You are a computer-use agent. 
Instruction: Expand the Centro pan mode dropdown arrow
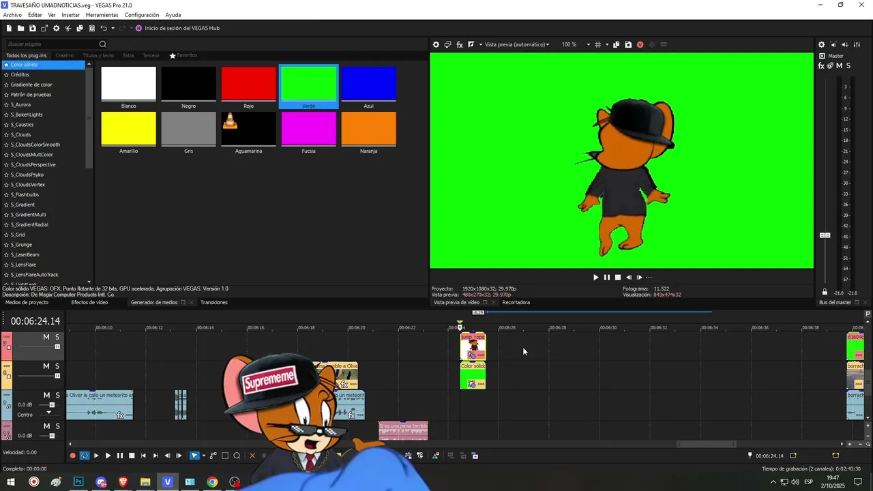pos(48,413)
